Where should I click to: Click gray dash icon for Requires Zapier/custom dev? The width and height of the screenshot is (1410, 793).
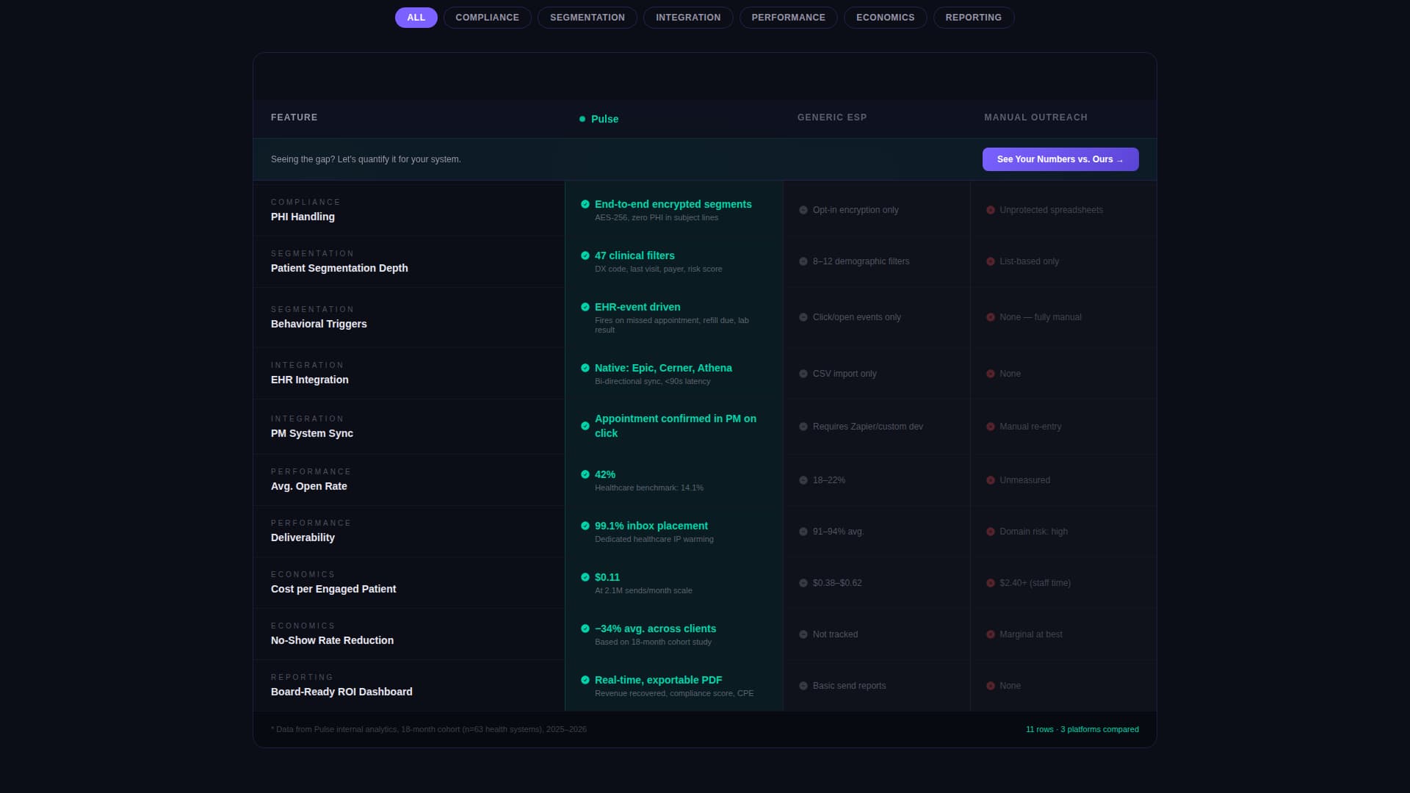tap(803, 427)
